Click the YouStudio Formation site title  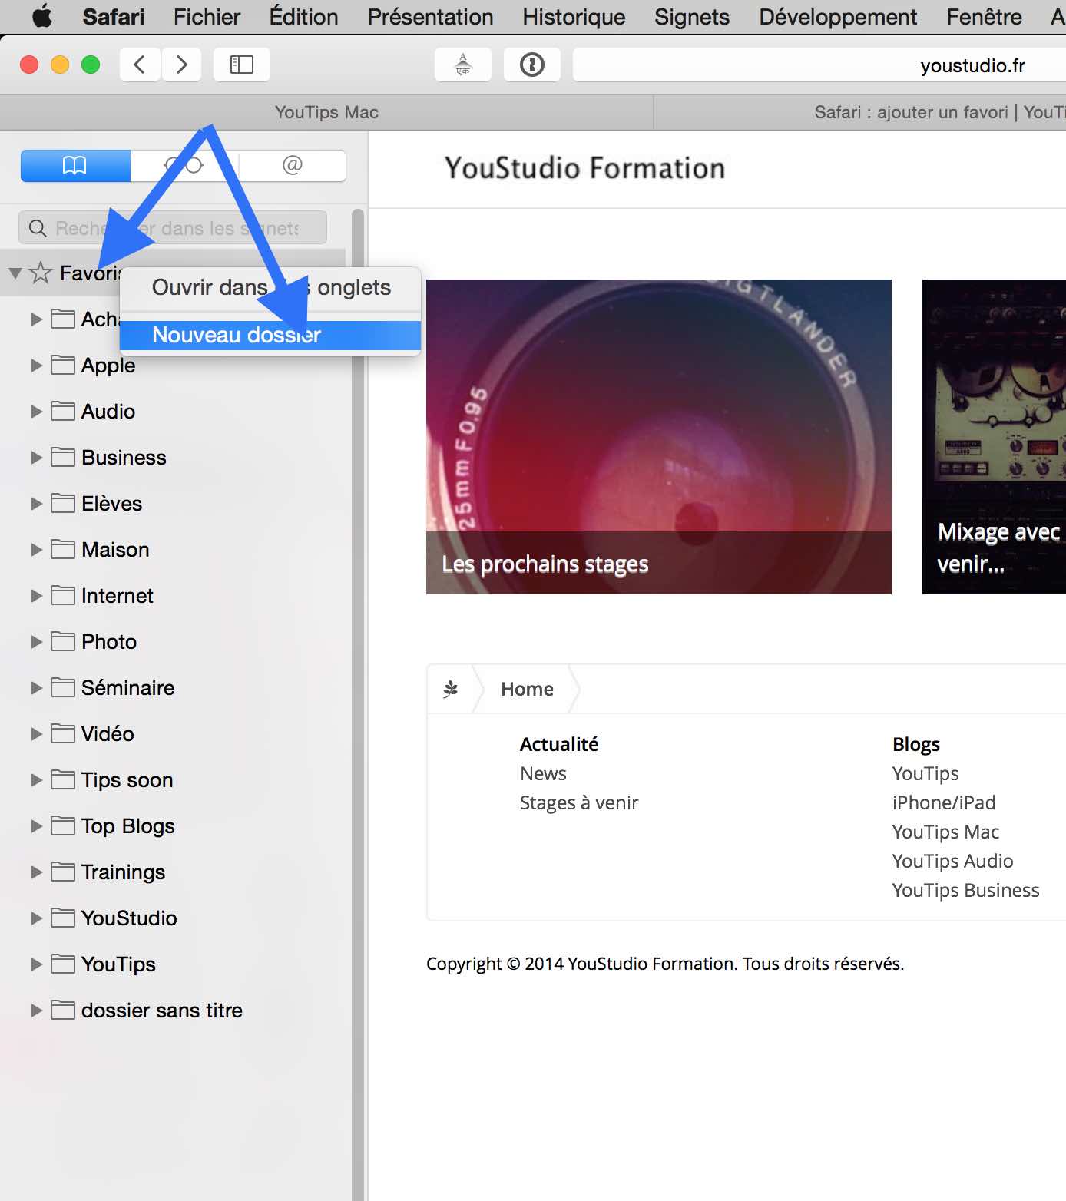[584, 167]
